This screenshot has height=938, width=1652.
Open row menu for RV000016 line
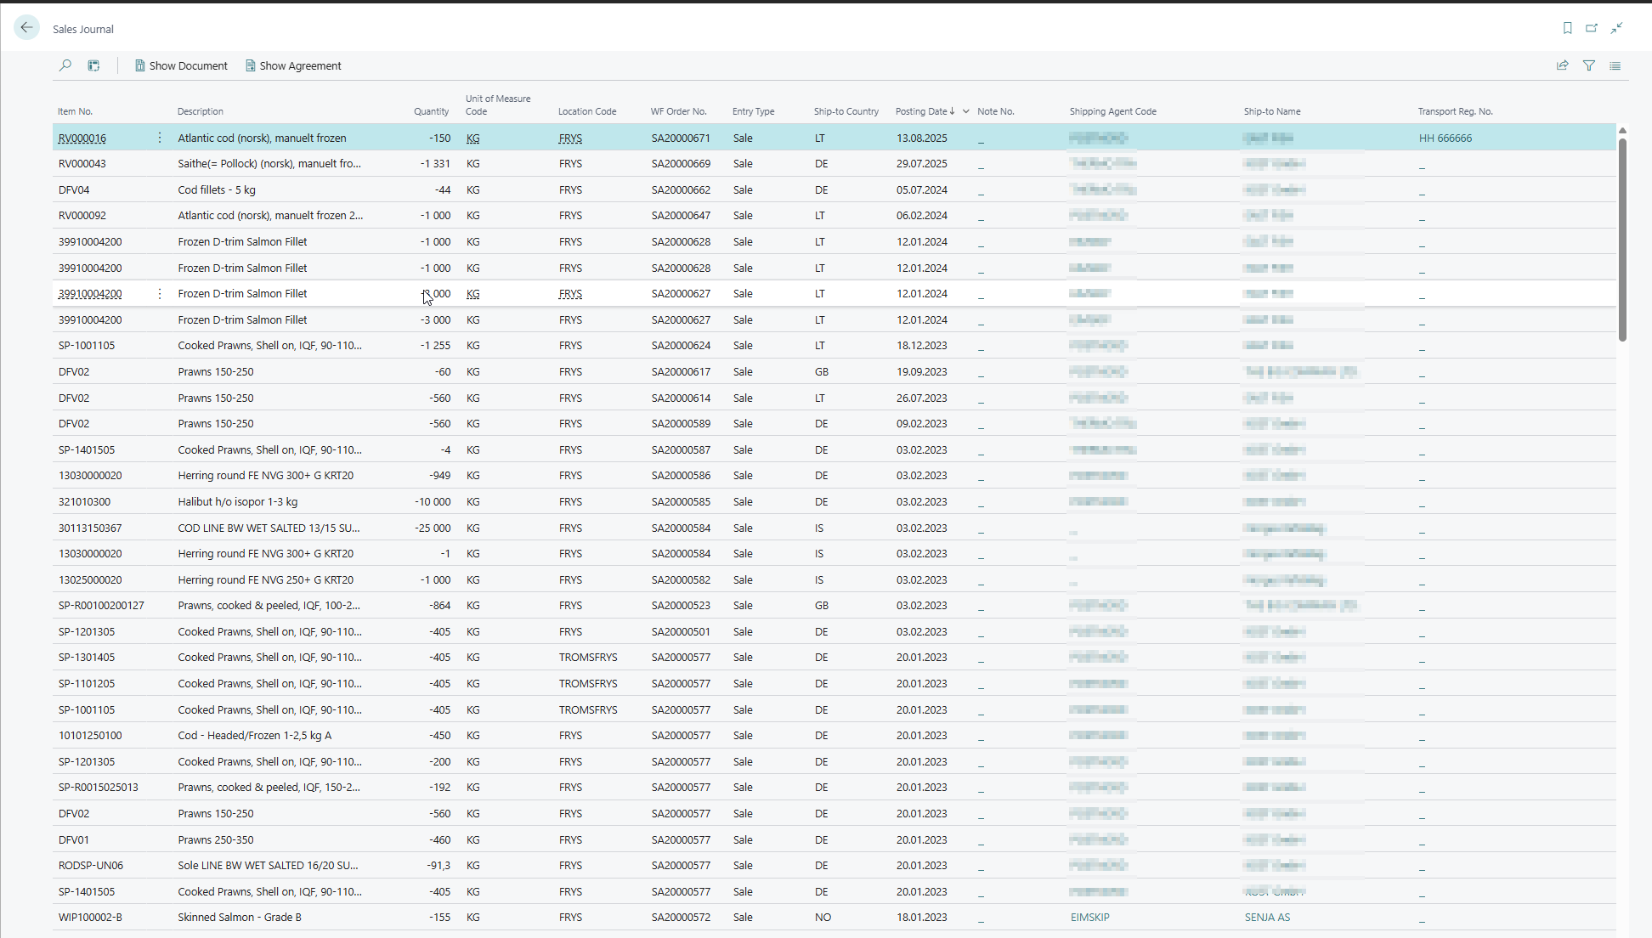pos(160,138)
